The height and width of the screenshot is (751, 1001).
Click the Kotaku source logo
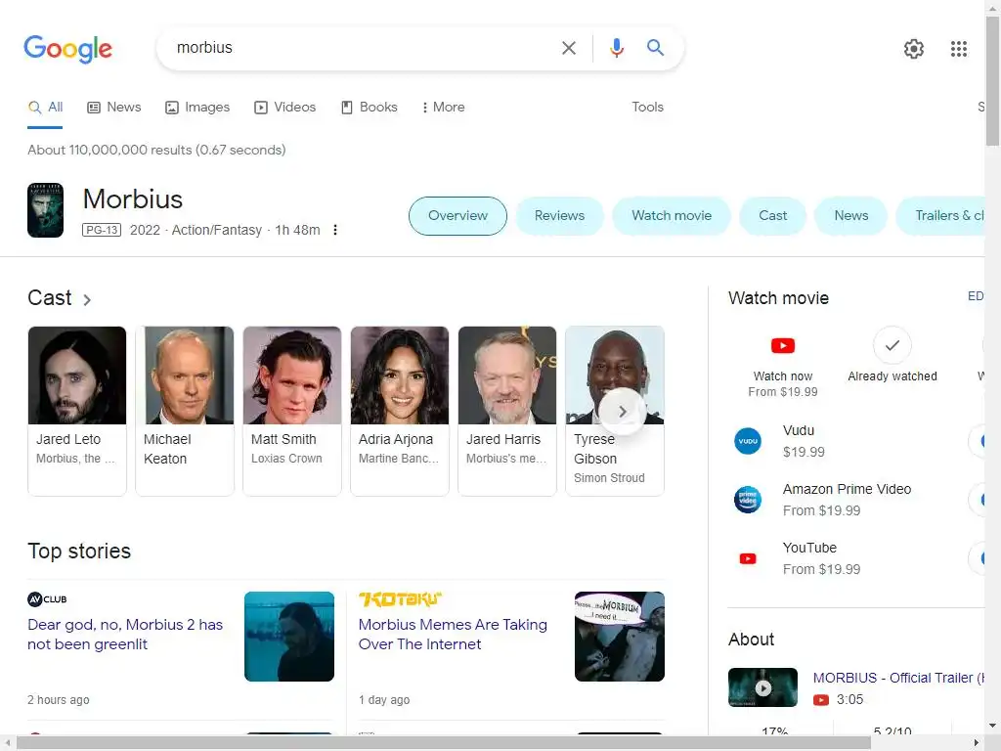pyautogui.click(x=400, y=599)
